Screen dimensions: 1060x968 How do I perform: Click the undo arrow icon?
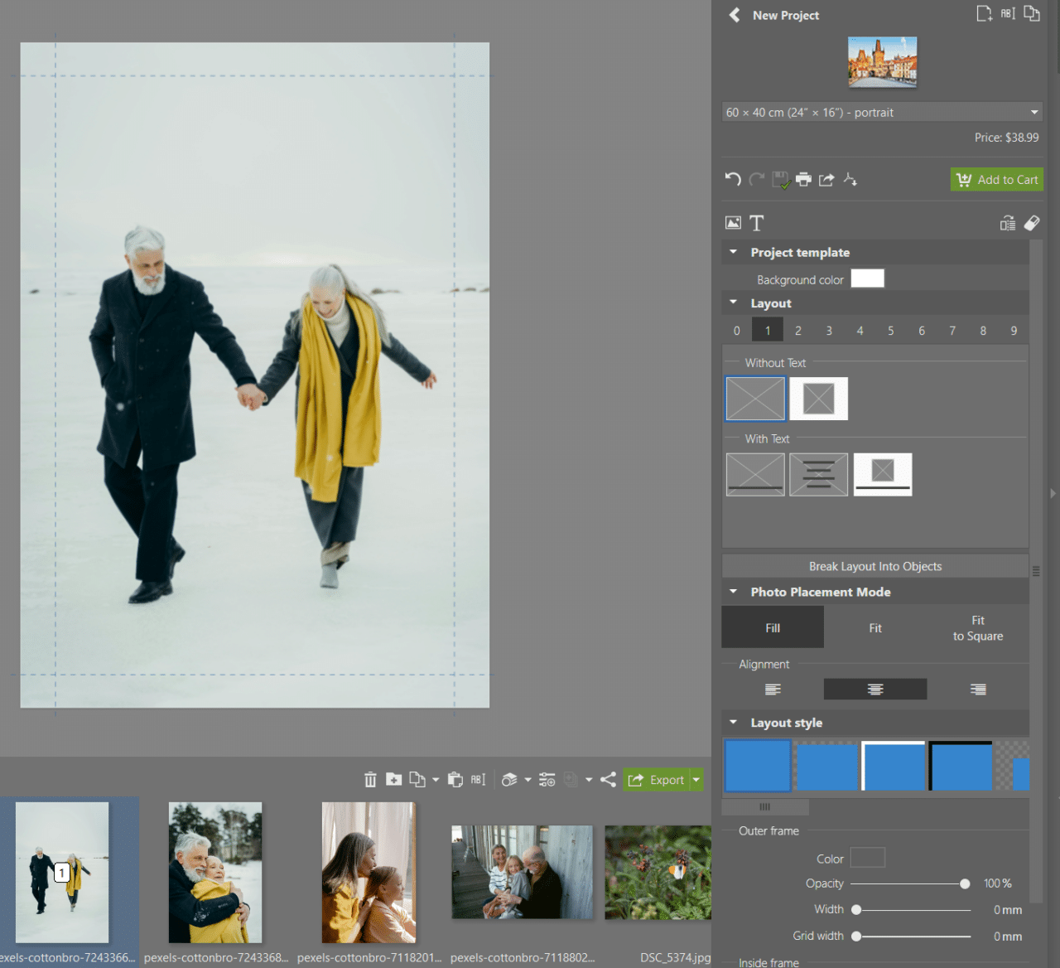pyautogui.click(x=733, y=179)
